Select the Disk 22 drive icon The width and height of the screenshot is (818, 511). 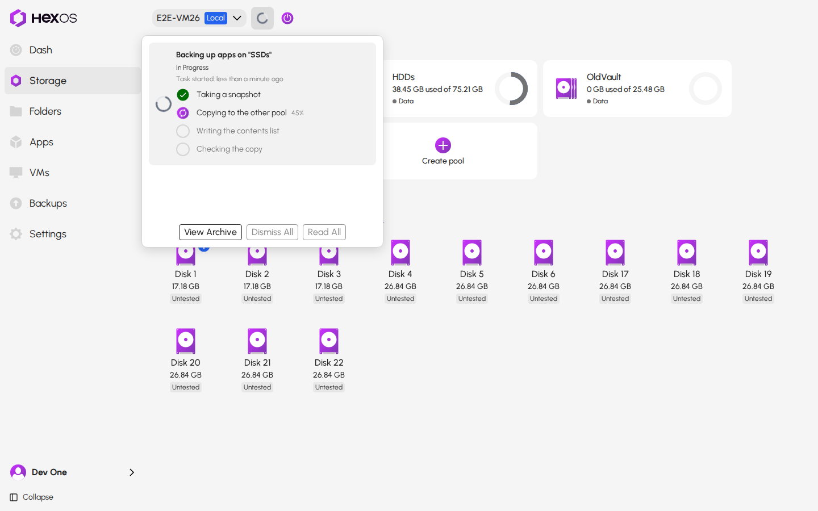click(329, 341)
